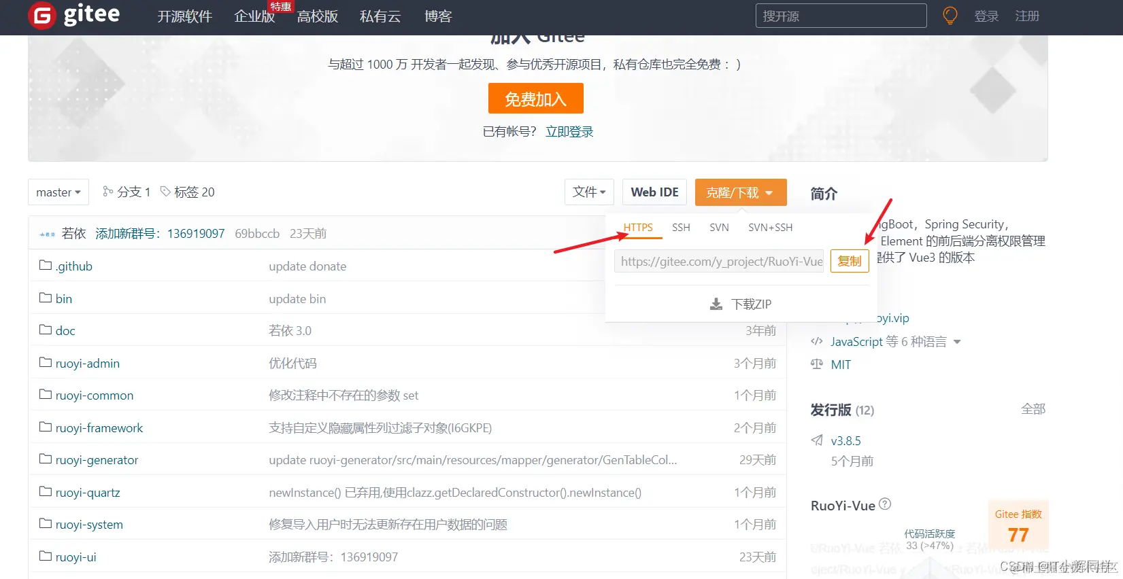The height and width of the screenshot is (579, 1123).
Task: Open the ruoyi-framework folder name
Action: pos(99,428)
